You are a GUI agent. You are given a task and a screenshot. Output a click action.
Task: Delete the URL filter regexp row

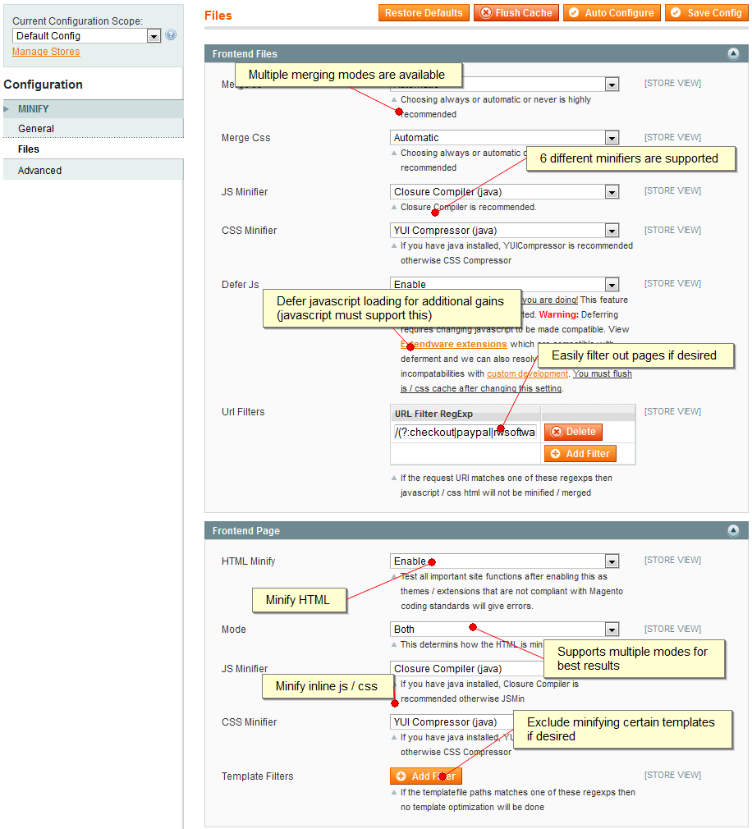(x=573, y=432)
